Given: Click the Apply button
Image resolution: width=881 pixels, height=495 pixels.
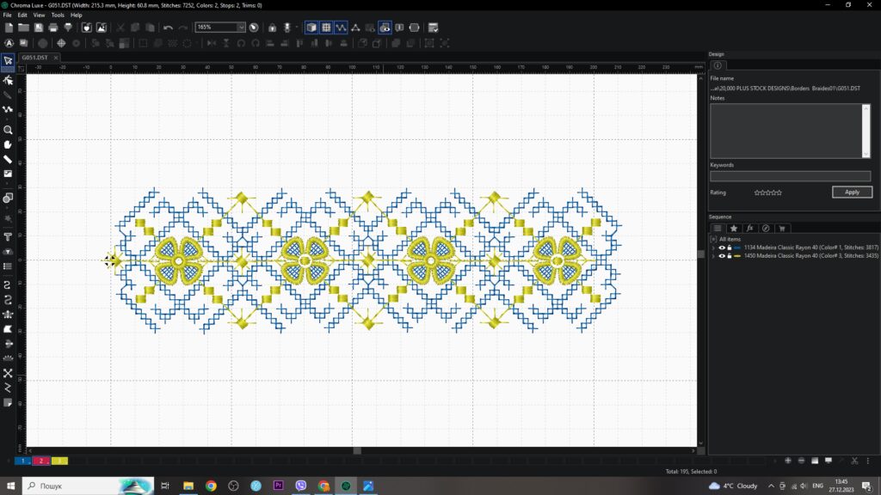Looking at the screenshot, I should click(x=851, y=192).
